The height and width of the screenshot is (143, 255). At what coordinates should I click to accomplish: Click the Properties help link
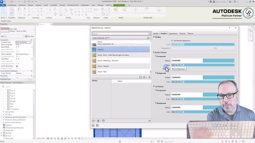click(5, 79)
